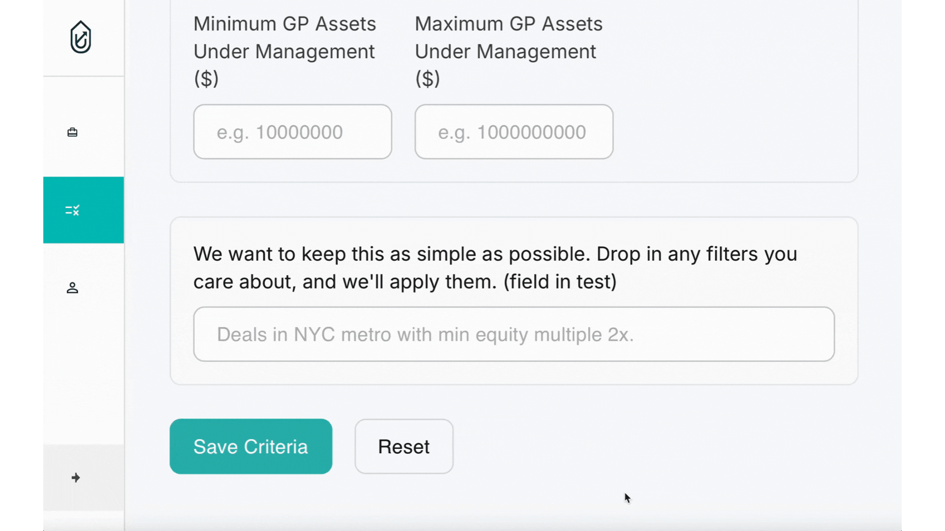Click the 'e.g. 1000000000' placeholder field
The width and height of the screenshot is (945, 531).
click(513, 131)
